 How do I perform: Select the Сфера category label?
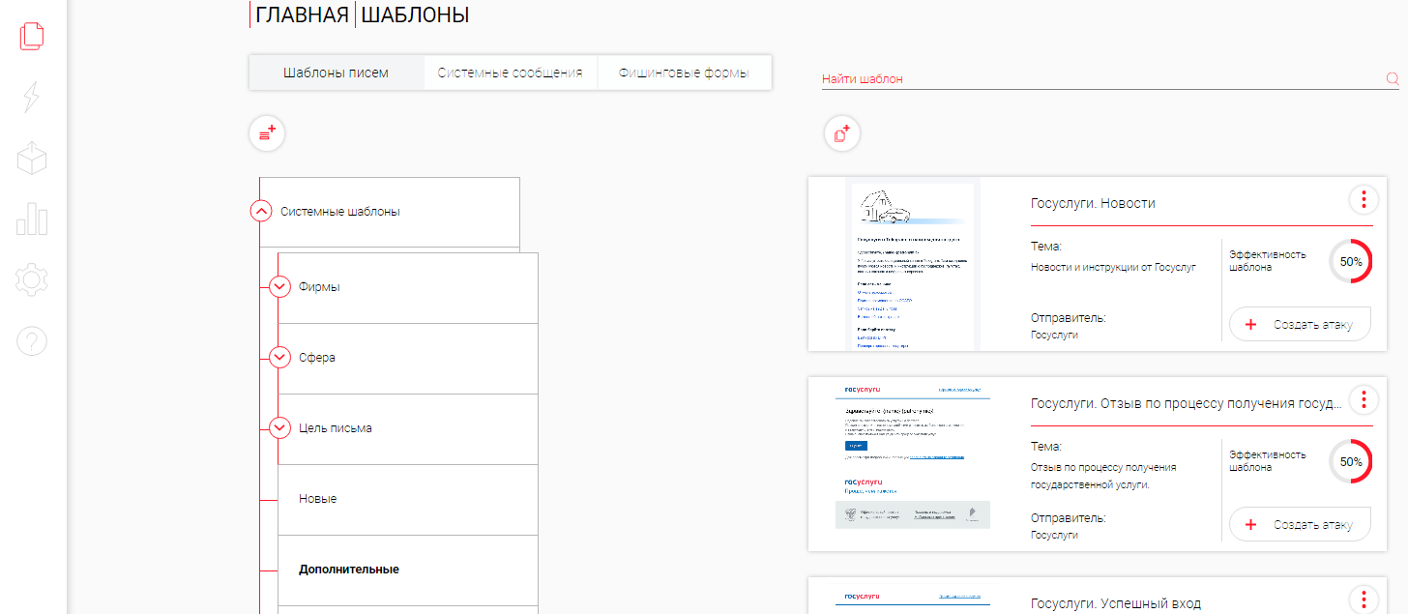coord(317,358)
